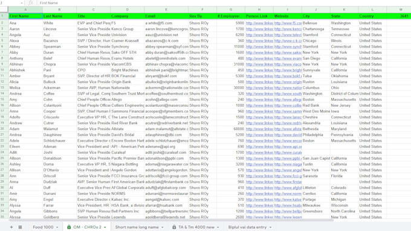
Task: Select the a.white@f5.com email cell
Action: [x=166, y=23]
